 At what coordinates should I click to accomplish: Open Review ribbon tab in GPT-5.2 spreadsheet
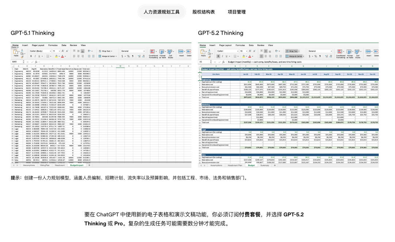click(261, 45)
